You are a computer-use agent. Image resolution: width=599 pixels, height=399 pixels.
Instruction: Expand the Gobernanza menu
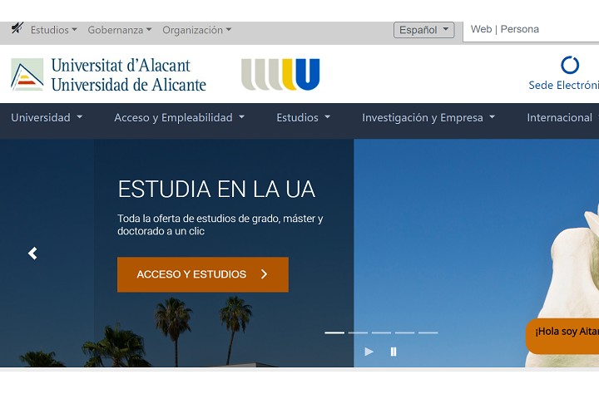coord(120,30)
